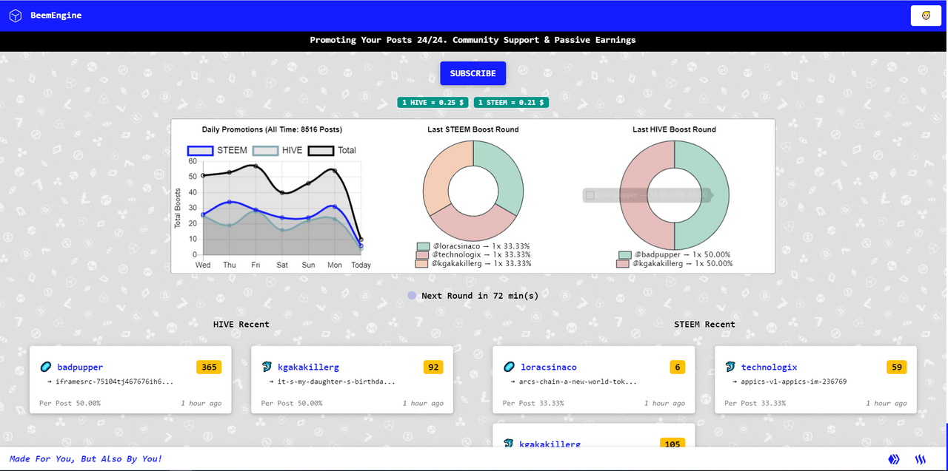Click the 1 HIVE = 0.25 $ price badge
Screen dimensions: 948x471
[x=434, y=103]
